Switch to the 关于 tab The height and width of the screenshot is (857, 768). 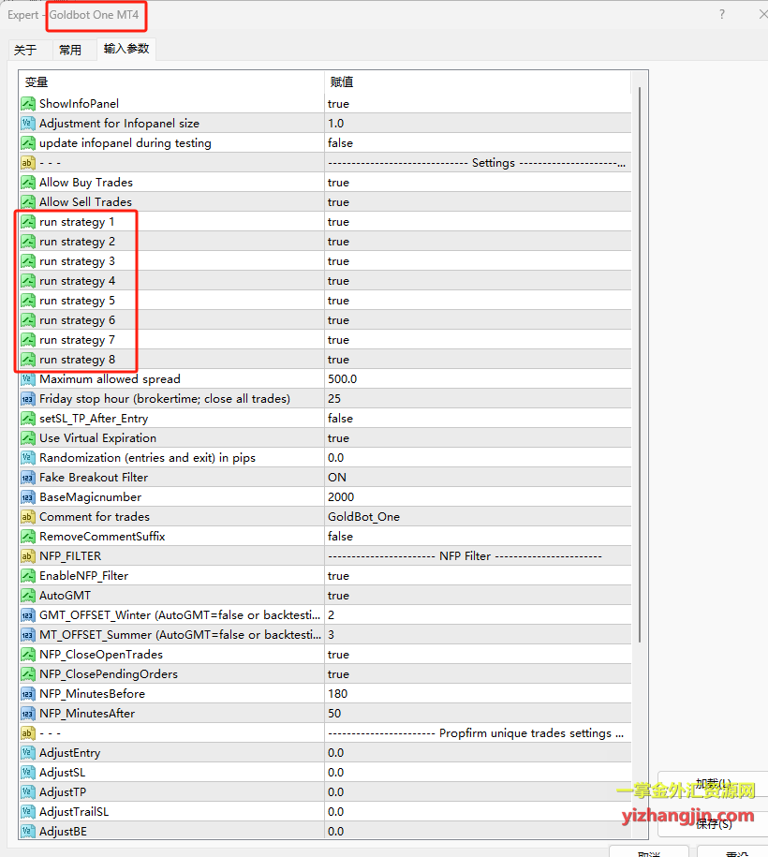(25, 50)
